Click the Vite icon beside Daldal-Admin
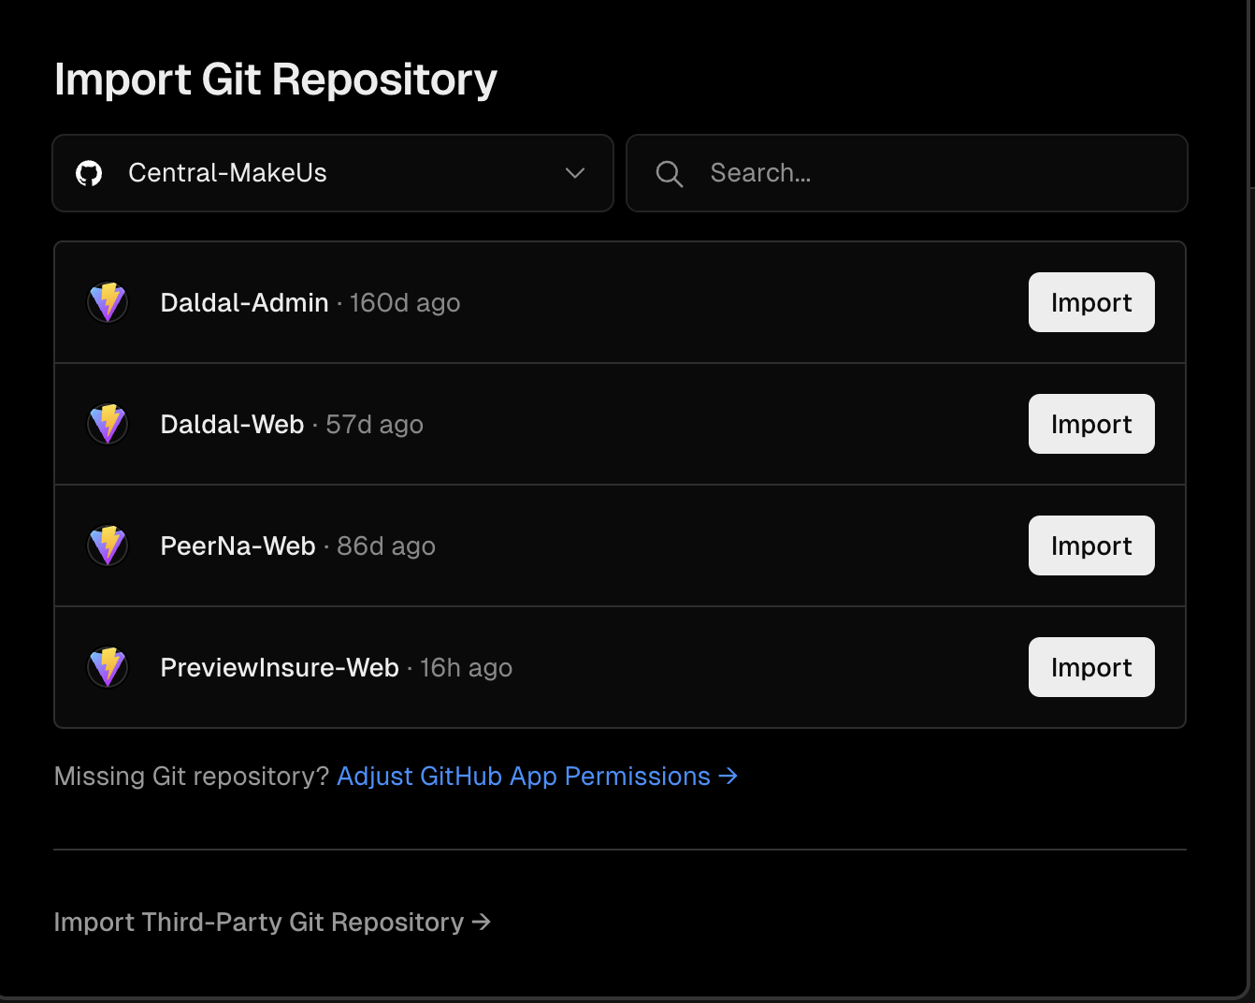1255x1003 pixels. tap(108, 302)
